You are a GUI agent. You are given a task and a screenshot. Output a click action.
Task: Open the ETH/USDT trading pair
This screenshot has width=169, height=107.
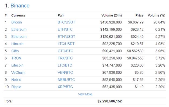(66, 37)
